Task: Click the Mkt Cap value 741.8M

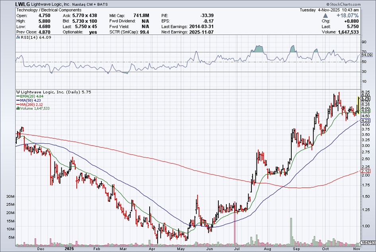Action: click(141, 16)
